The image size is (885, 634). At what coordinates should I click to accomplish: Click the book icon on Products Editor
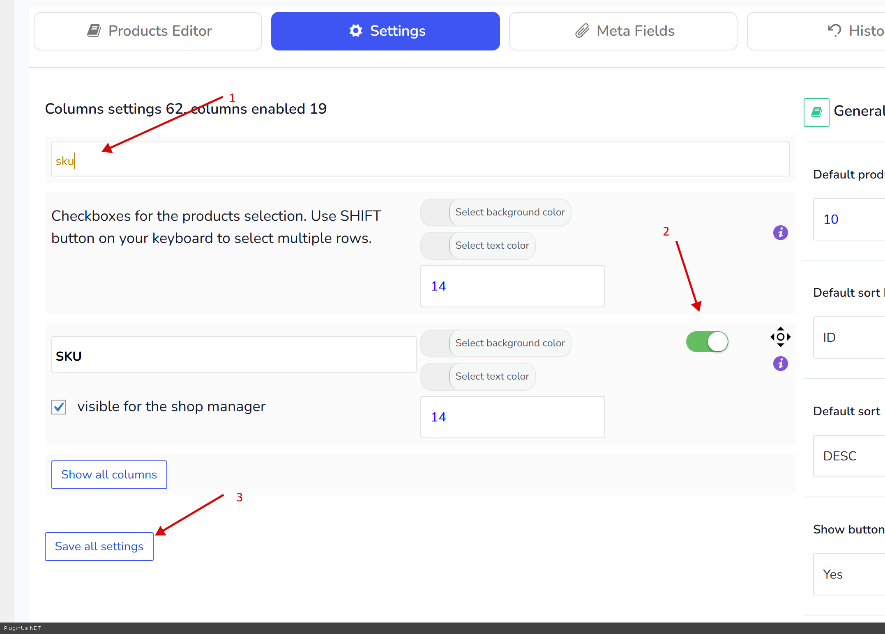94,31
